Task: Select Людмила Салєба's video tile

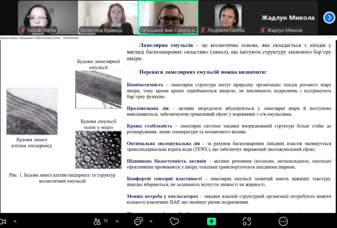Action: pyautogui.click(x=228, y=17)
